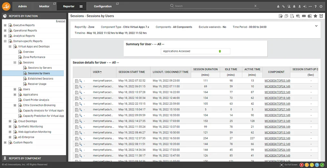
Task: Open Client Printer Analysis report
Action: 36,100
